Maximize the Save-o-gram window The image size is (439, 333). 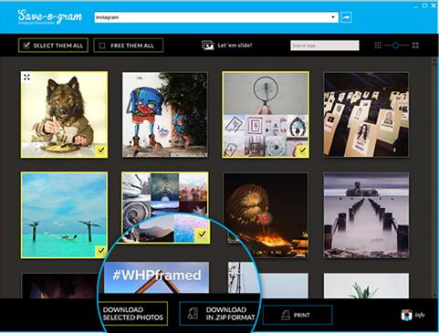point(425,5)
